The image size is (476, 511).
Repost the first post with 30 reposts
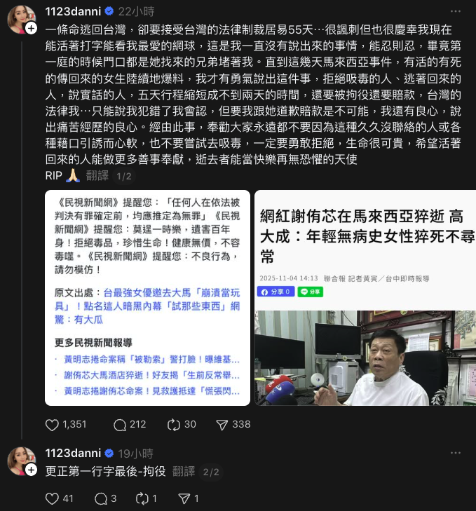[182, 425]
